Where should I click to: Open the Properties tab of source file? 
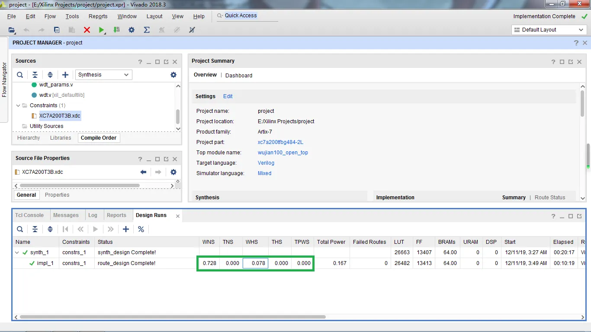coord(57,195)
